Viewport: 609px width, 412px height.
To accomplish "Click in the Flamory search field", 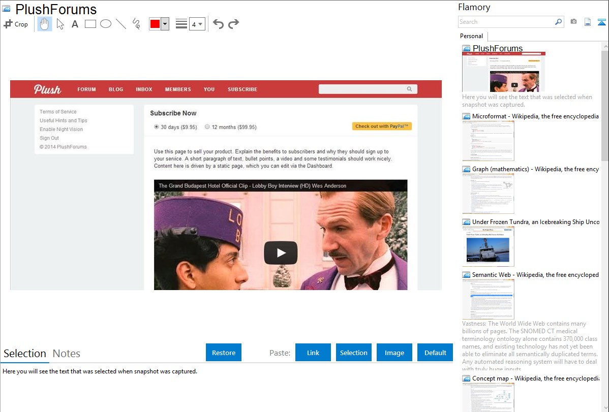I will click(506, 22).
